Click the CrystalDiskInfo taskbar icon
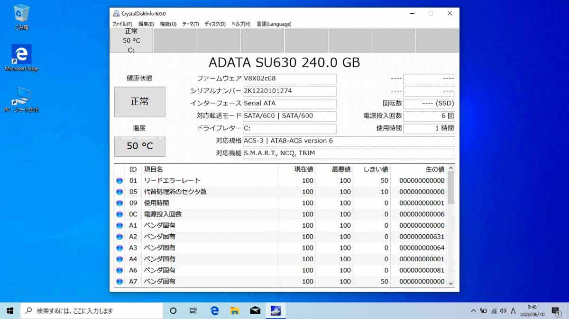The height and width of the screenshot is (319, 569). click(x=275, y=311)
